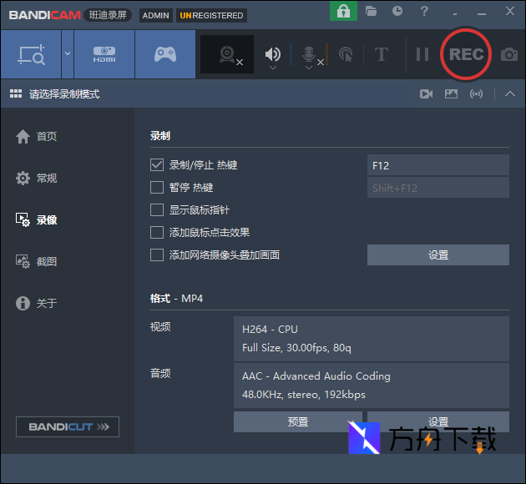
Task: Click the 请选择录制模式 text
Action: [x=64, y=94]
